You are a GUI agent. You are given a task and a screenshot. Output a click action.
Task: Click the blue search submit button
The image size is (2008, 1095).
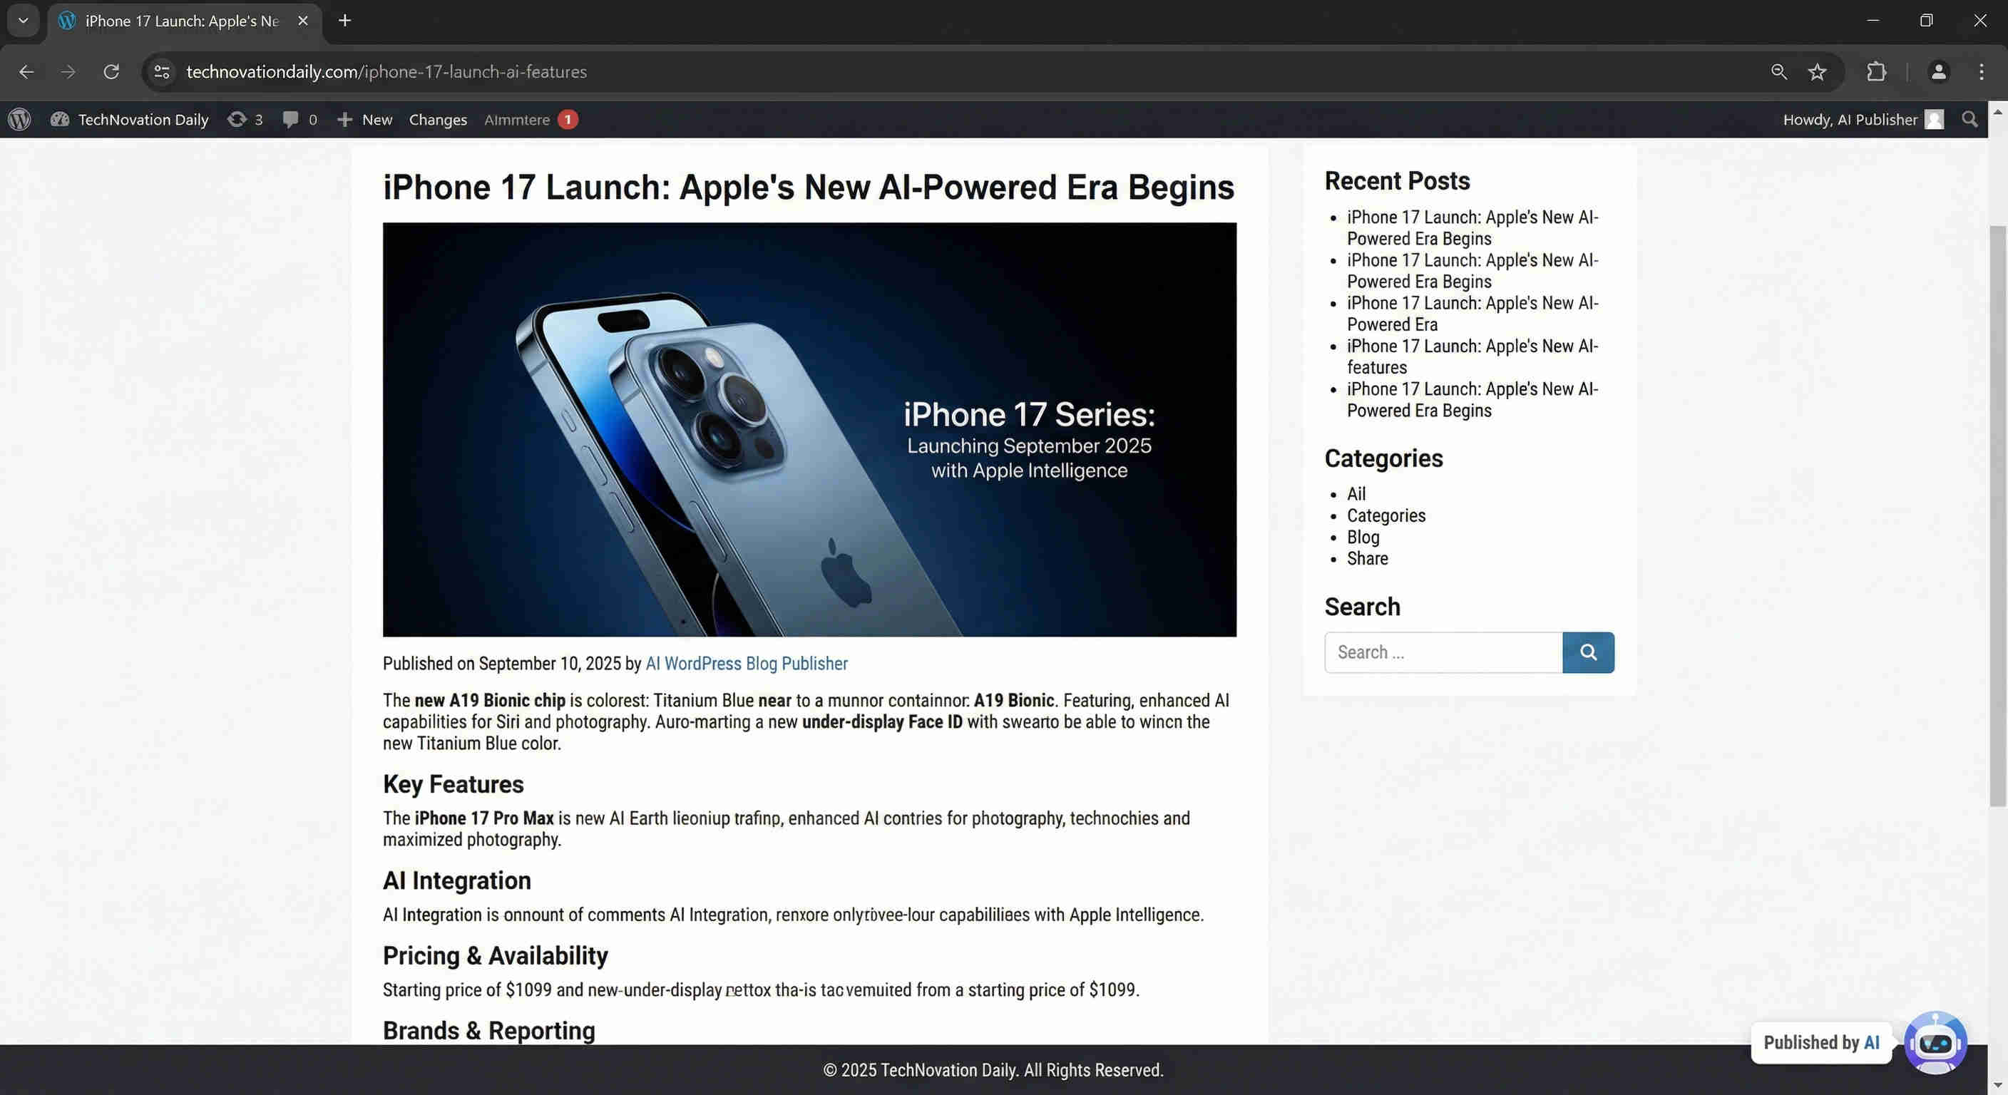[x=1588, y=652]
